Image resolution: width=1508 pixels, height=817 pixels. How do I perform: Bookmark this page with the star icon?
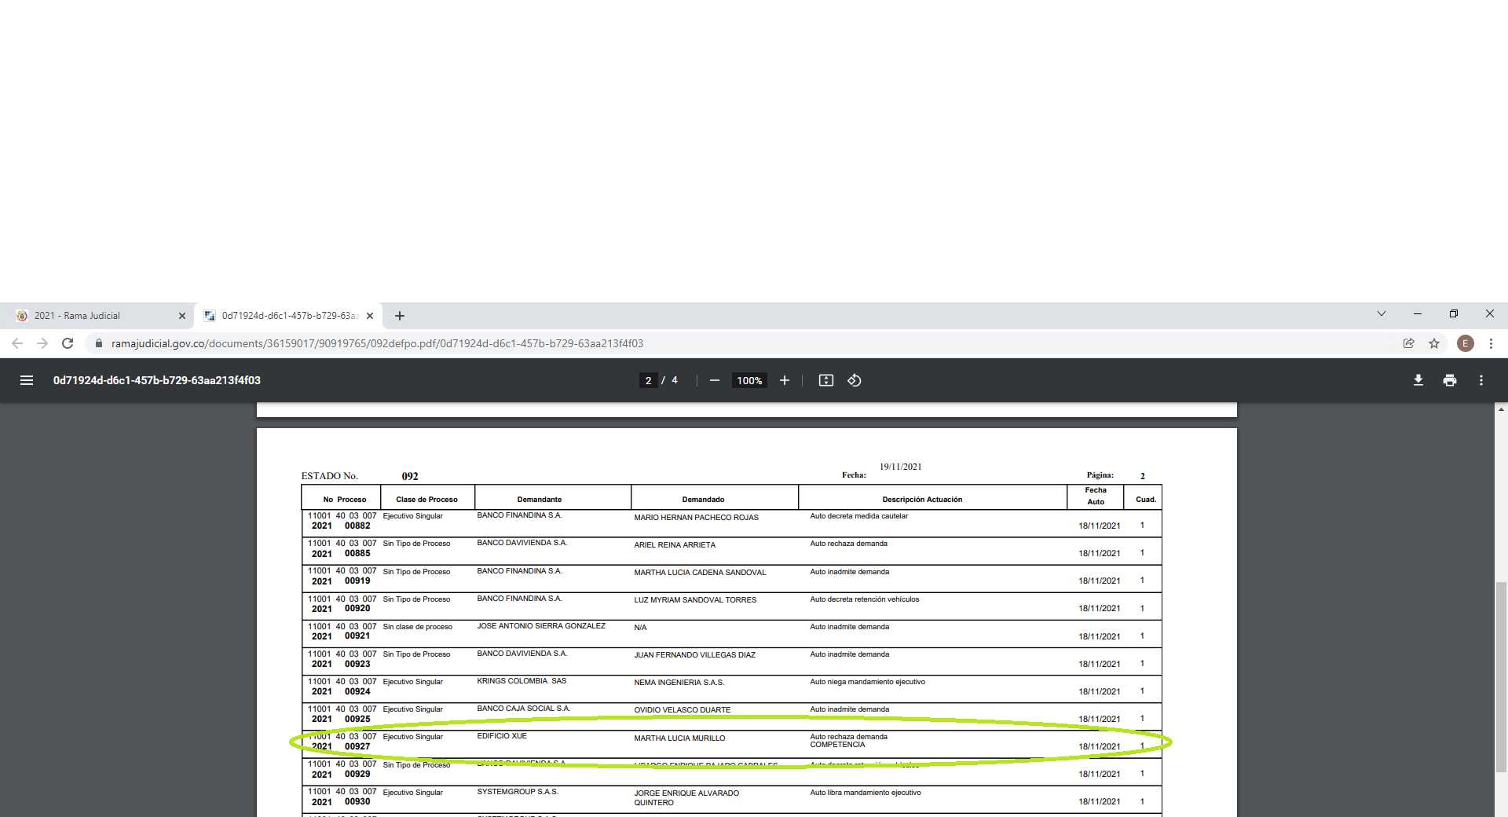[x=1434, y=343]
